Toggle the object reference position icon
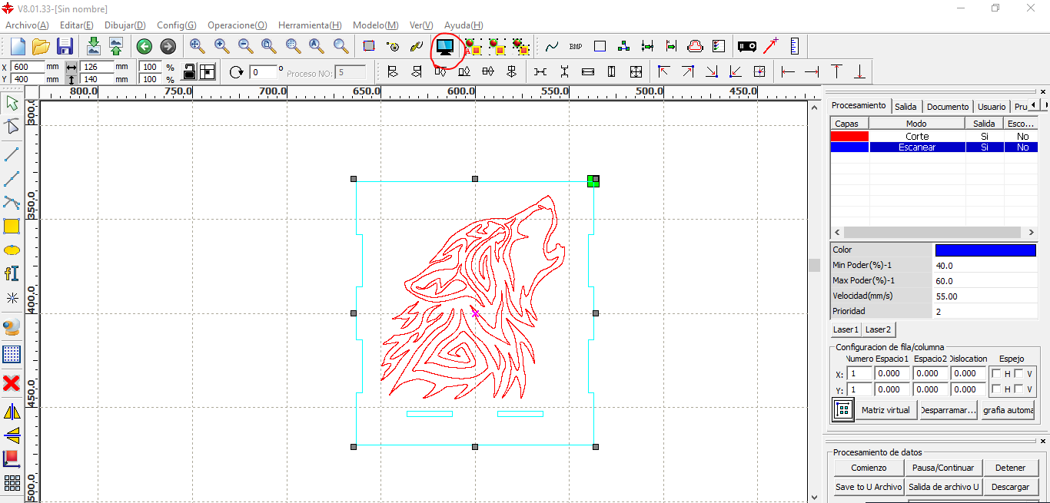This screenshot has width=1050, height=503. (208, 72)
